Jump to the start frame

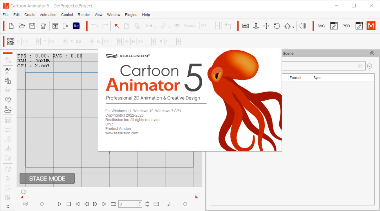pos(78,204)
